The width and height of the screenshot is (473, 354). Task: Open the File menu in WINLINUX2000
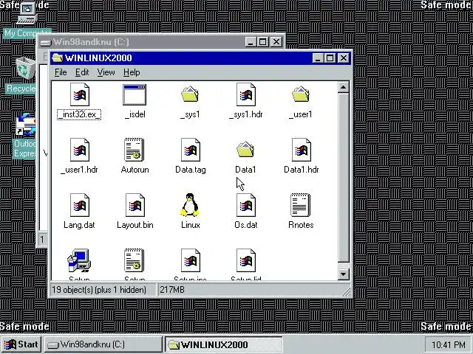point(61,72)
